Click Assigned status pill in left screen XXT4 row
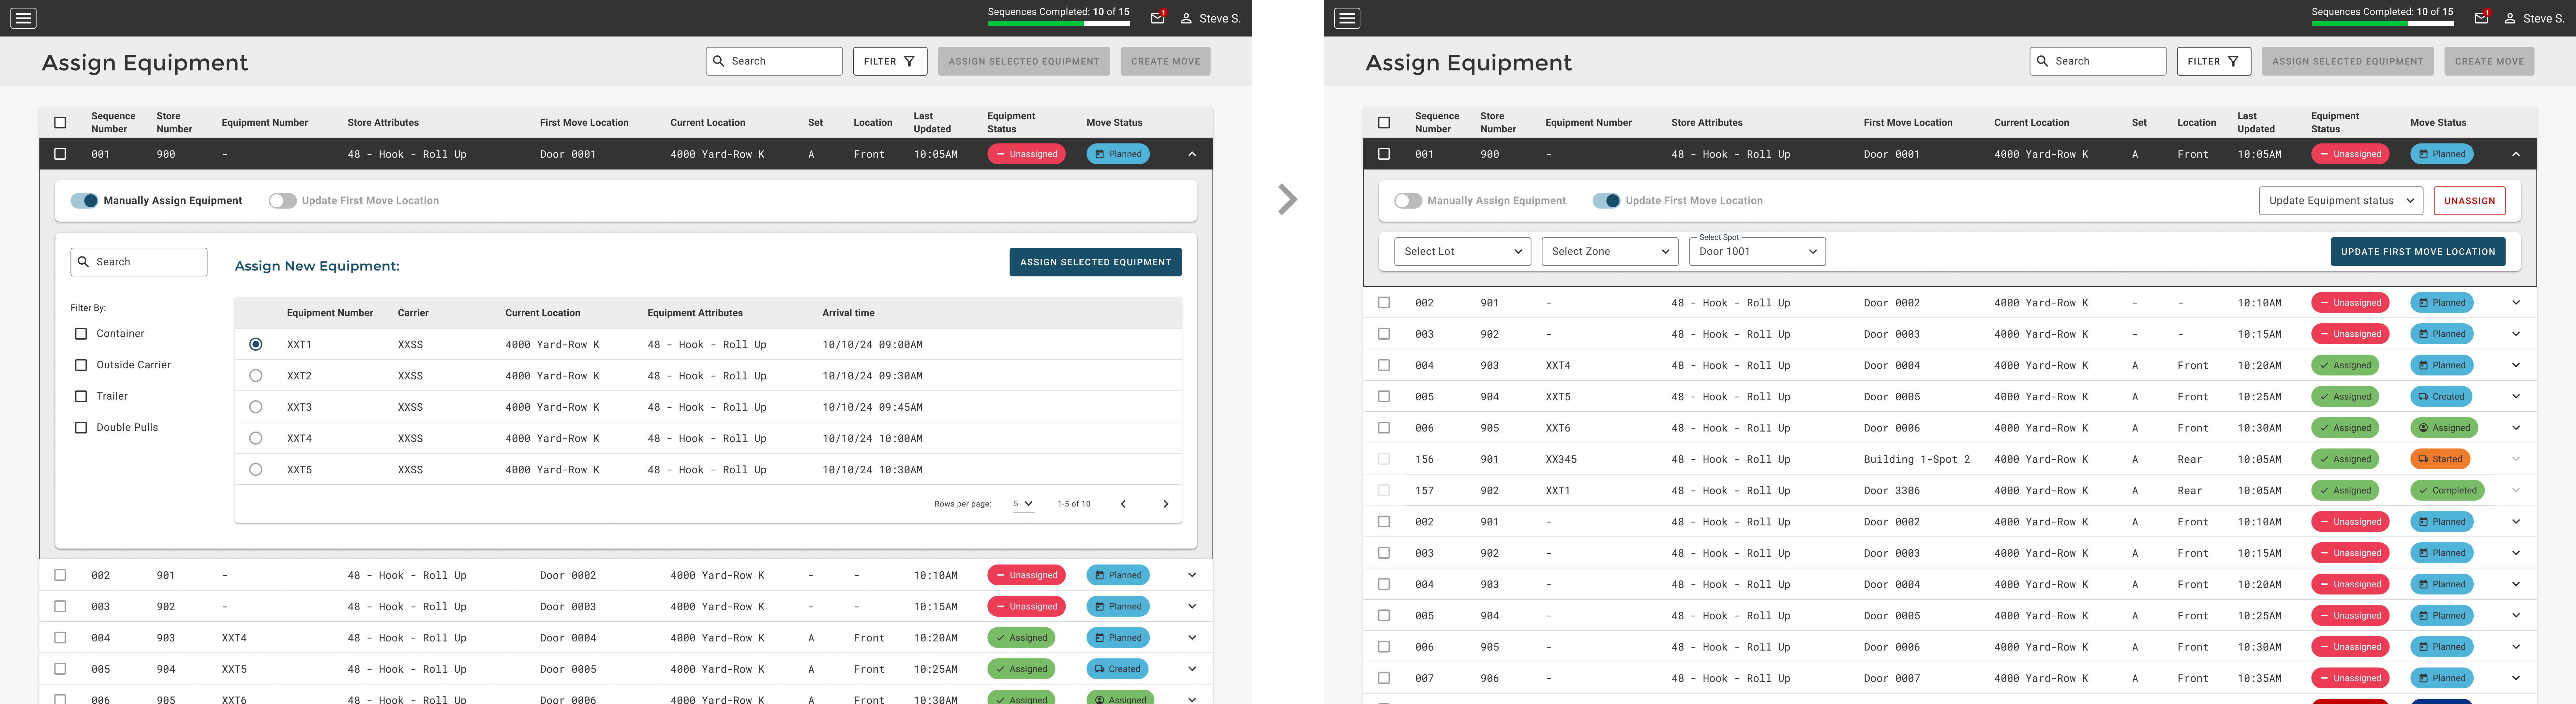This screenshot has width=2576, height=704. (x=1021, y=638)
